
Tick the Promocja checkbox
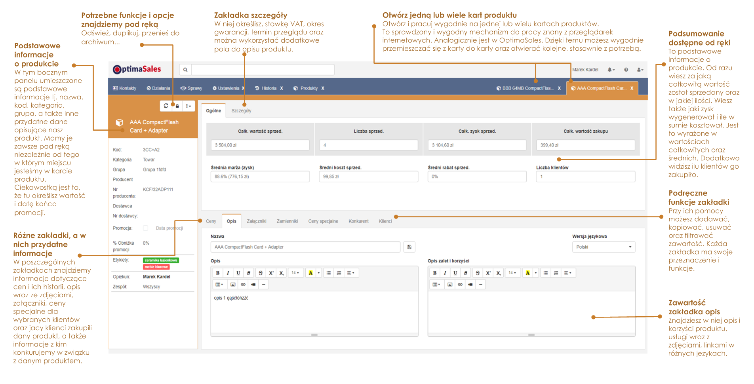(x=146, y=228)
